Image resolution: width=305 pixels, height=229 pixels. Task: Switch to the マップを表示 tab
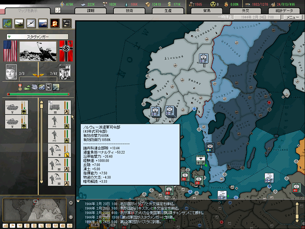(28, 11)
